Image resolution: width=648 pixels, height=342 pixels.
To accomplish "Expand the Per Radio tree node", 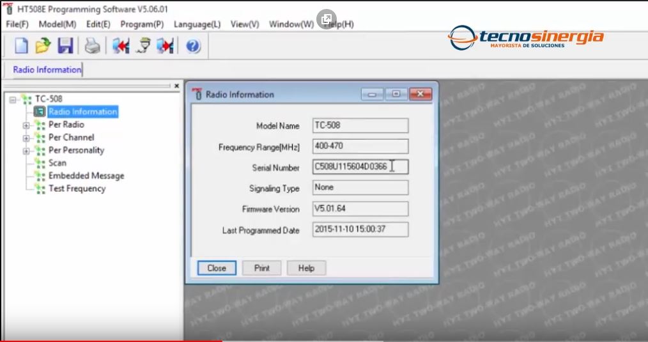I will pyautogui.click(x=26, y=125).
